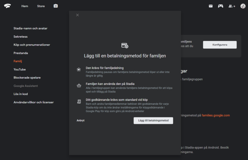Click the payment card icon above title
The height and width of the screenshot is (160, 248).
coord(125,46)
